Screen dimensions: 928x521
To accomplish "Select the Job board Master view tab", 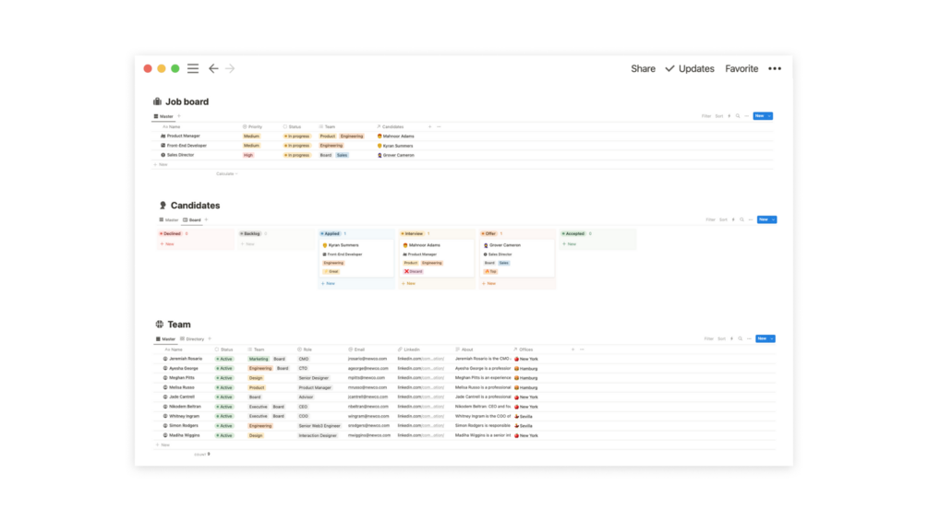I will 164,116.
